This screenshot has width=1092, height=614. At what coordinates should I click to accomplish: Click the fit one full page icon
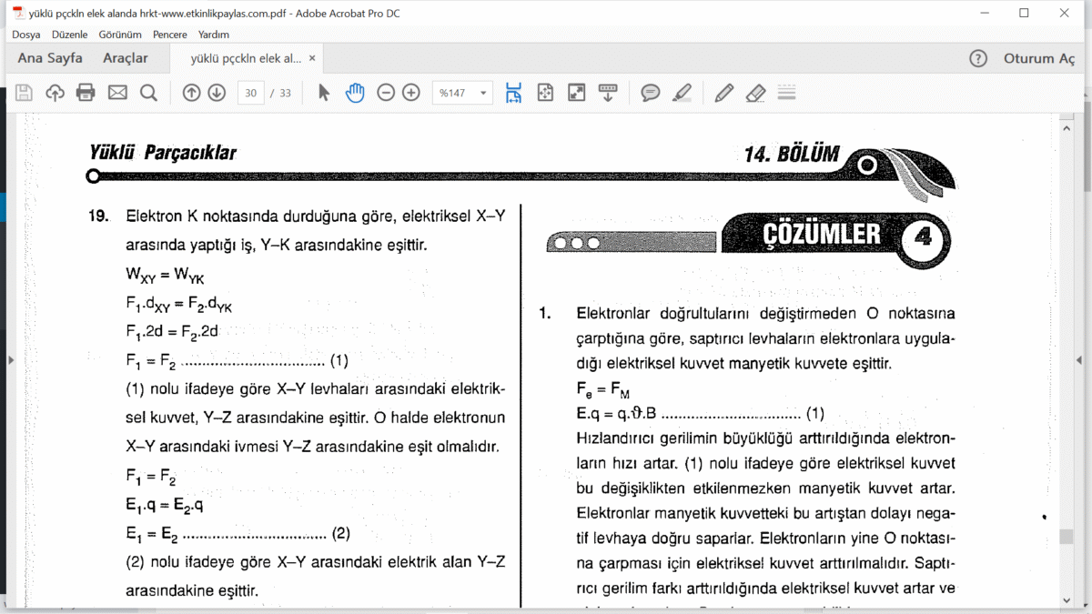click(545, 93)
